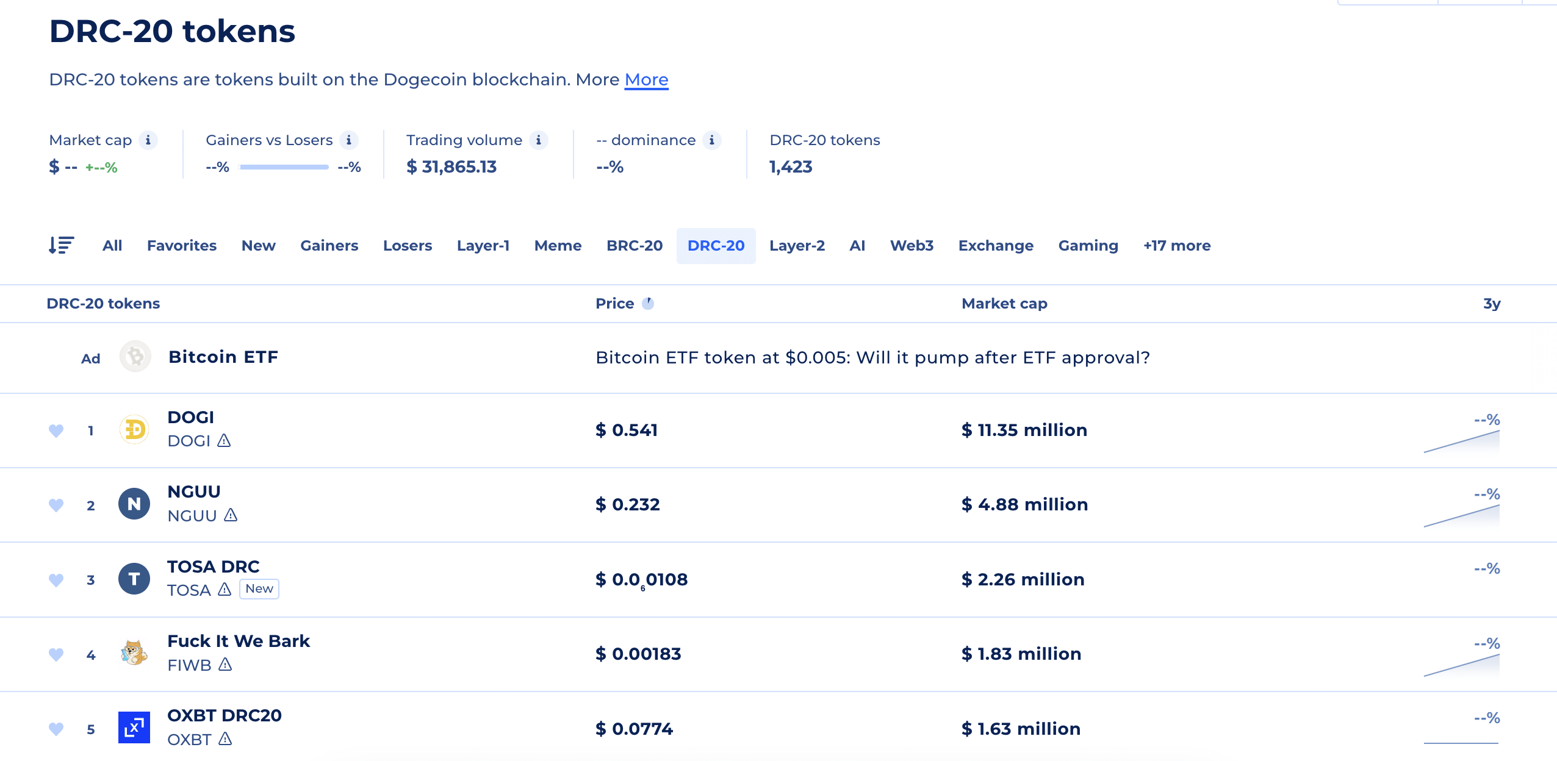Open the Web3 category tab
Image resolution: width=1557 pixels, height=761 pixels.
pyautogui.click(x=912, y=246)
